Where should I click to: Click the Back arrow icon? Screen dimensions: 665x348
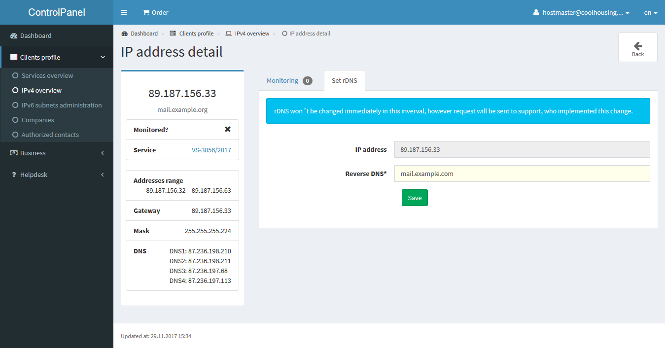[x=638, y=45]
